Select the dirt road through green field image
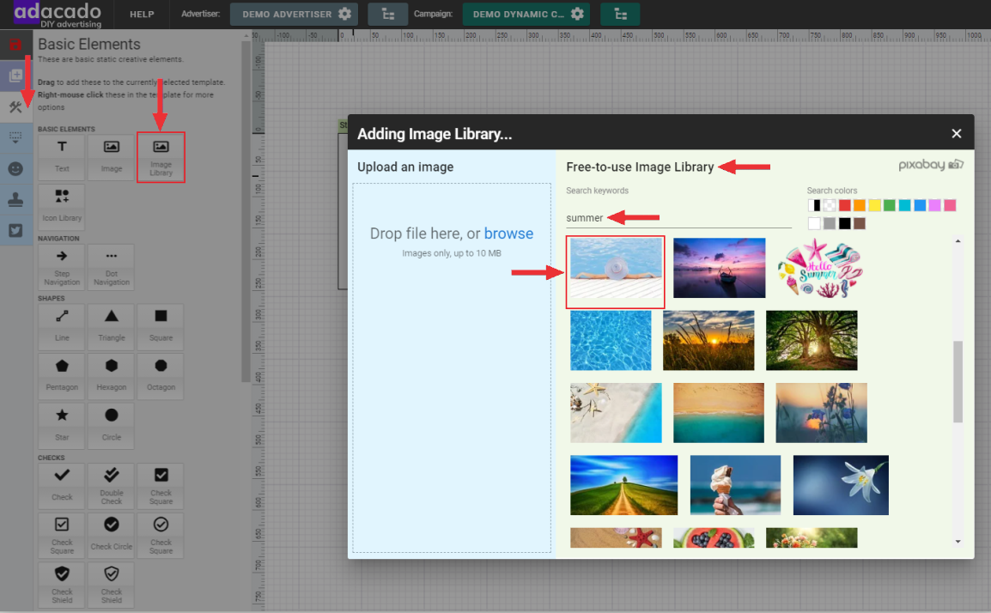This screenshot has width=991, height=613. 623,485
